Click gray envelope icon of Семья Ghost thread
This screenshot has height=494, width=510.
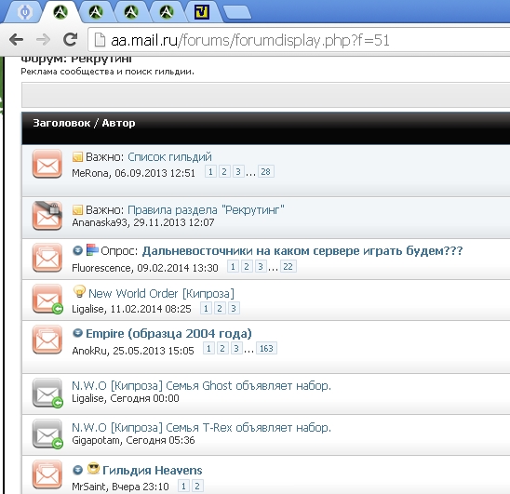(x=47, y=393)
